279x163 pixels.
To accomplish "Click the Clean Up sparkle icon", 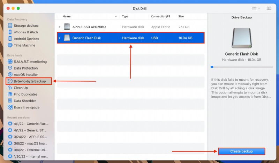I will tap(10, 88).
